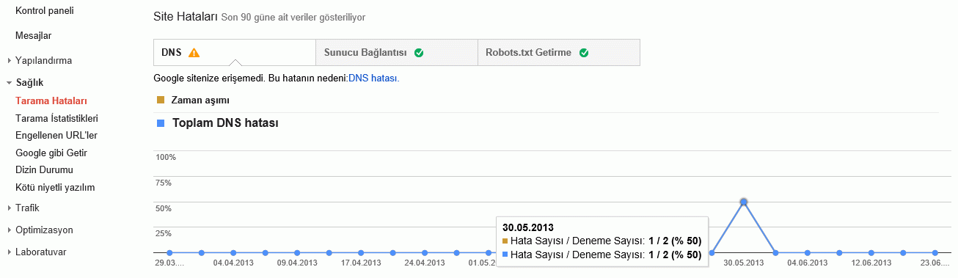Go to Kontrol paneli
Viewport: 958px width, 278px height.
(x=44, y=11)
